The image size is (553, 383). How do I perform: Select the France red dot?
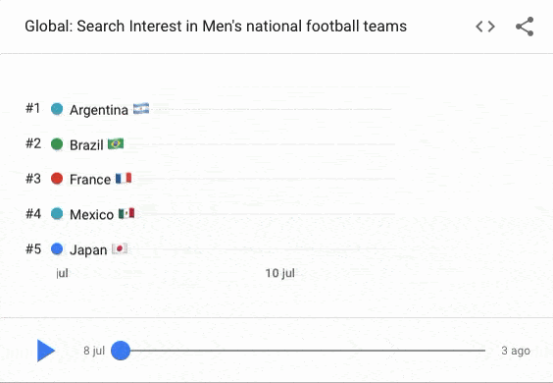tap(57, 179)
